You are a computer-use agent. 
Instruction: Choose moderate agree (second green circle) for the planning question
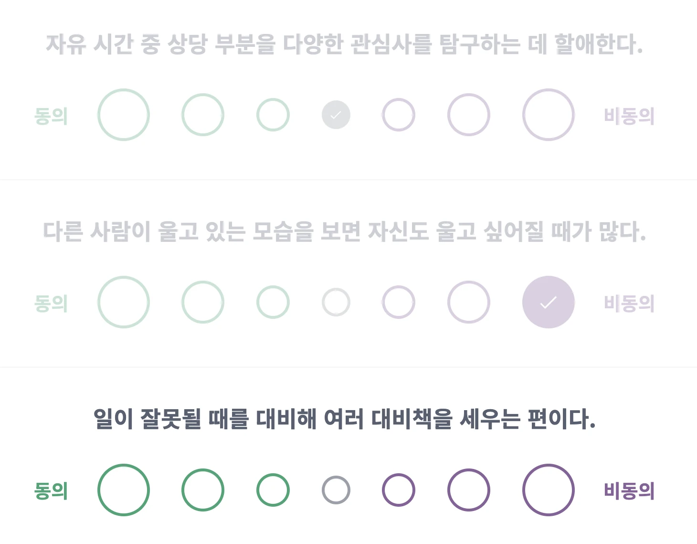click(202, 490)
